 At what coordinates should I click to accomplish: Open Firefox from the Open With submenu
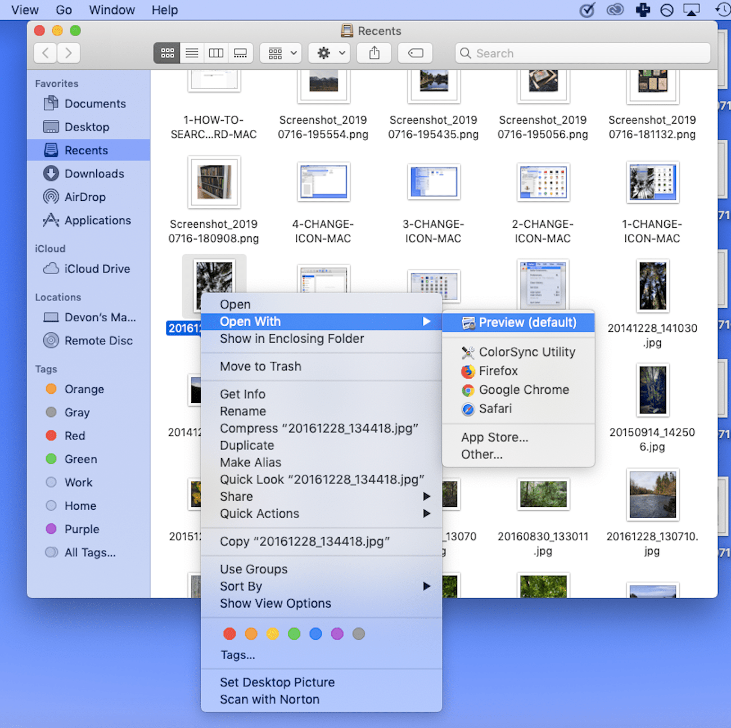click(x=498, y=371)
